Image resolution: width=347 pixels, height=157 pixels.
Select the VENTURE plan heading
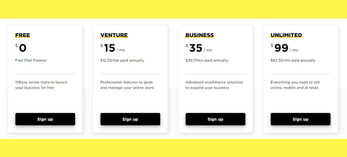[x=114, y=35]
